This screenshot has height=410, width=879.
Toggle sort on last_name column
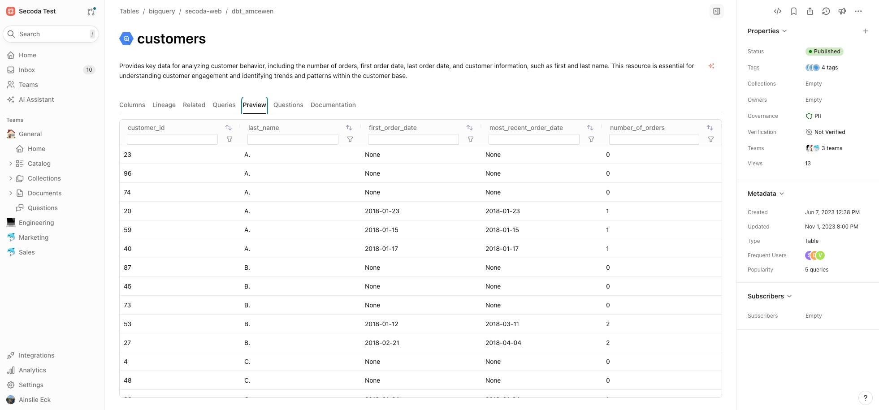click(x=349, y=128)
